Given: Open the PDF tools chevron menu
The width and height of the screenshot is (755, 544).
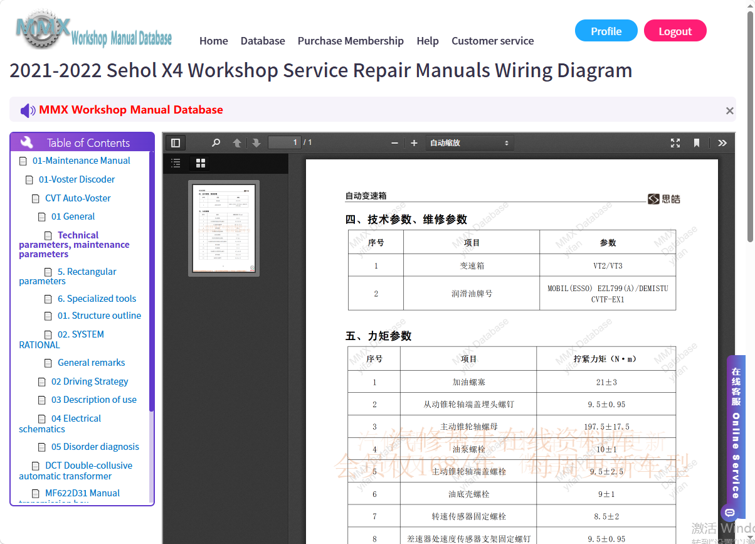Looking at the screenshot, I should click(722, 143).
